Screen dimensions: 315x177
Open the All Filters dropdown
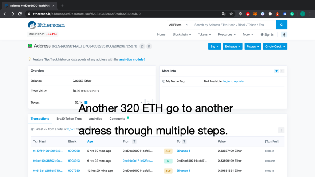(x=179, y=25)
